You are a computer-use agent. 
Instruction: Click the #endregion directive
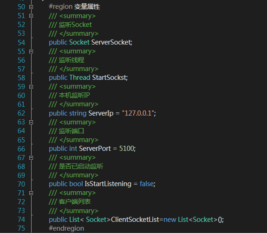click(66, 228)
